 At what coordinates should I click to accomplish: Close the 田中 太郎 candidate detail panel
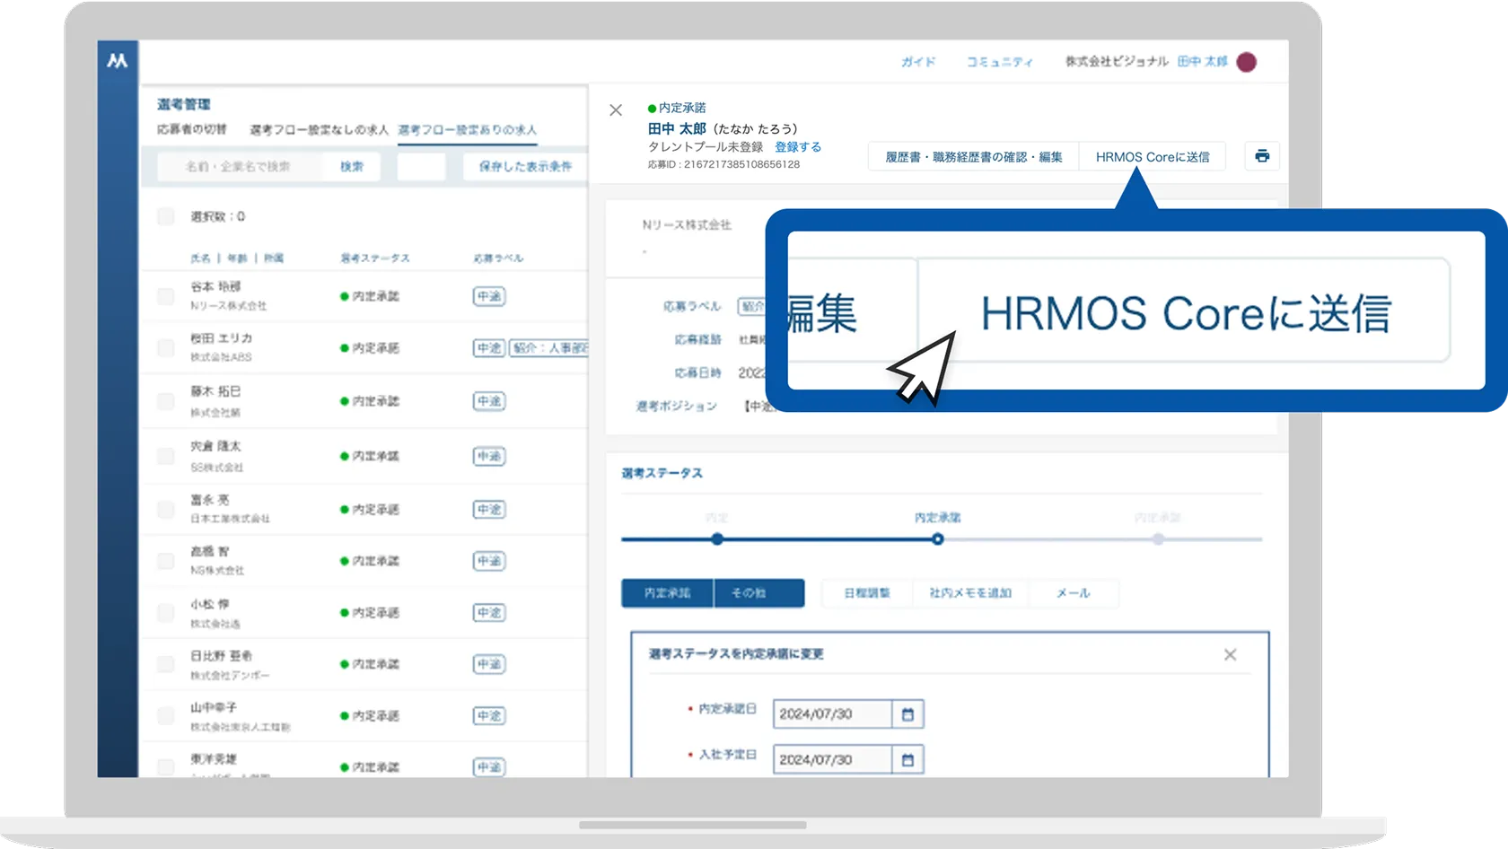tap(616, 109)
